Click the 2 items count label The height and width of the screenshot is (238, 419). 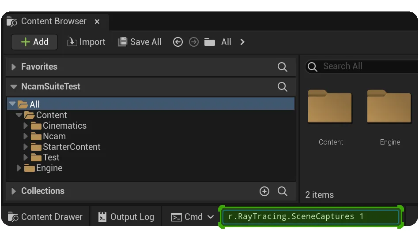click(x=319, y=195)
